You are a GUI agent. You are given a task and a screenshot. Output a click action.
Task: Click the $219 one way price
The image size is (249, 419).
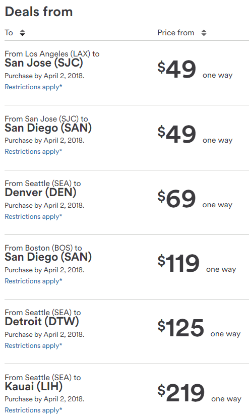(x=199, y=393)
